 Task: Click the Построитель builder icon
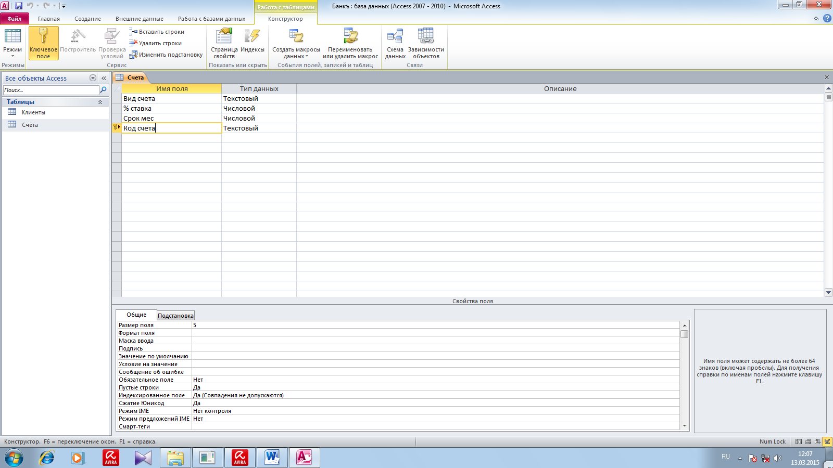78,42
